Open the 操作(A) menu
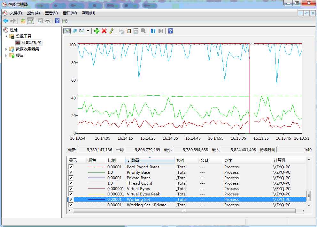 pos(33,13)
